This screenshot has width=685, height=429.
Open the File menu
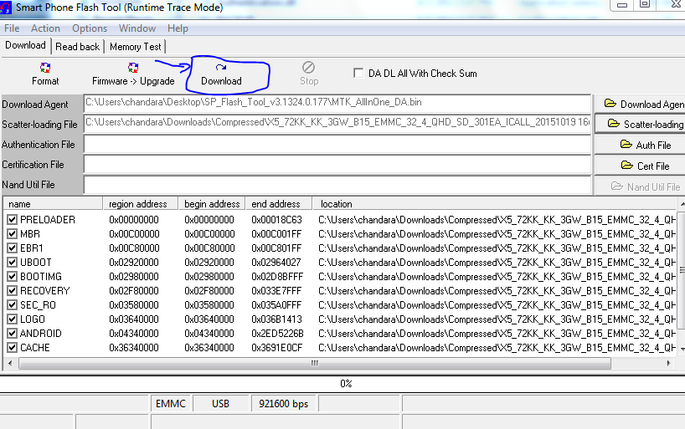tap(12, 28)
